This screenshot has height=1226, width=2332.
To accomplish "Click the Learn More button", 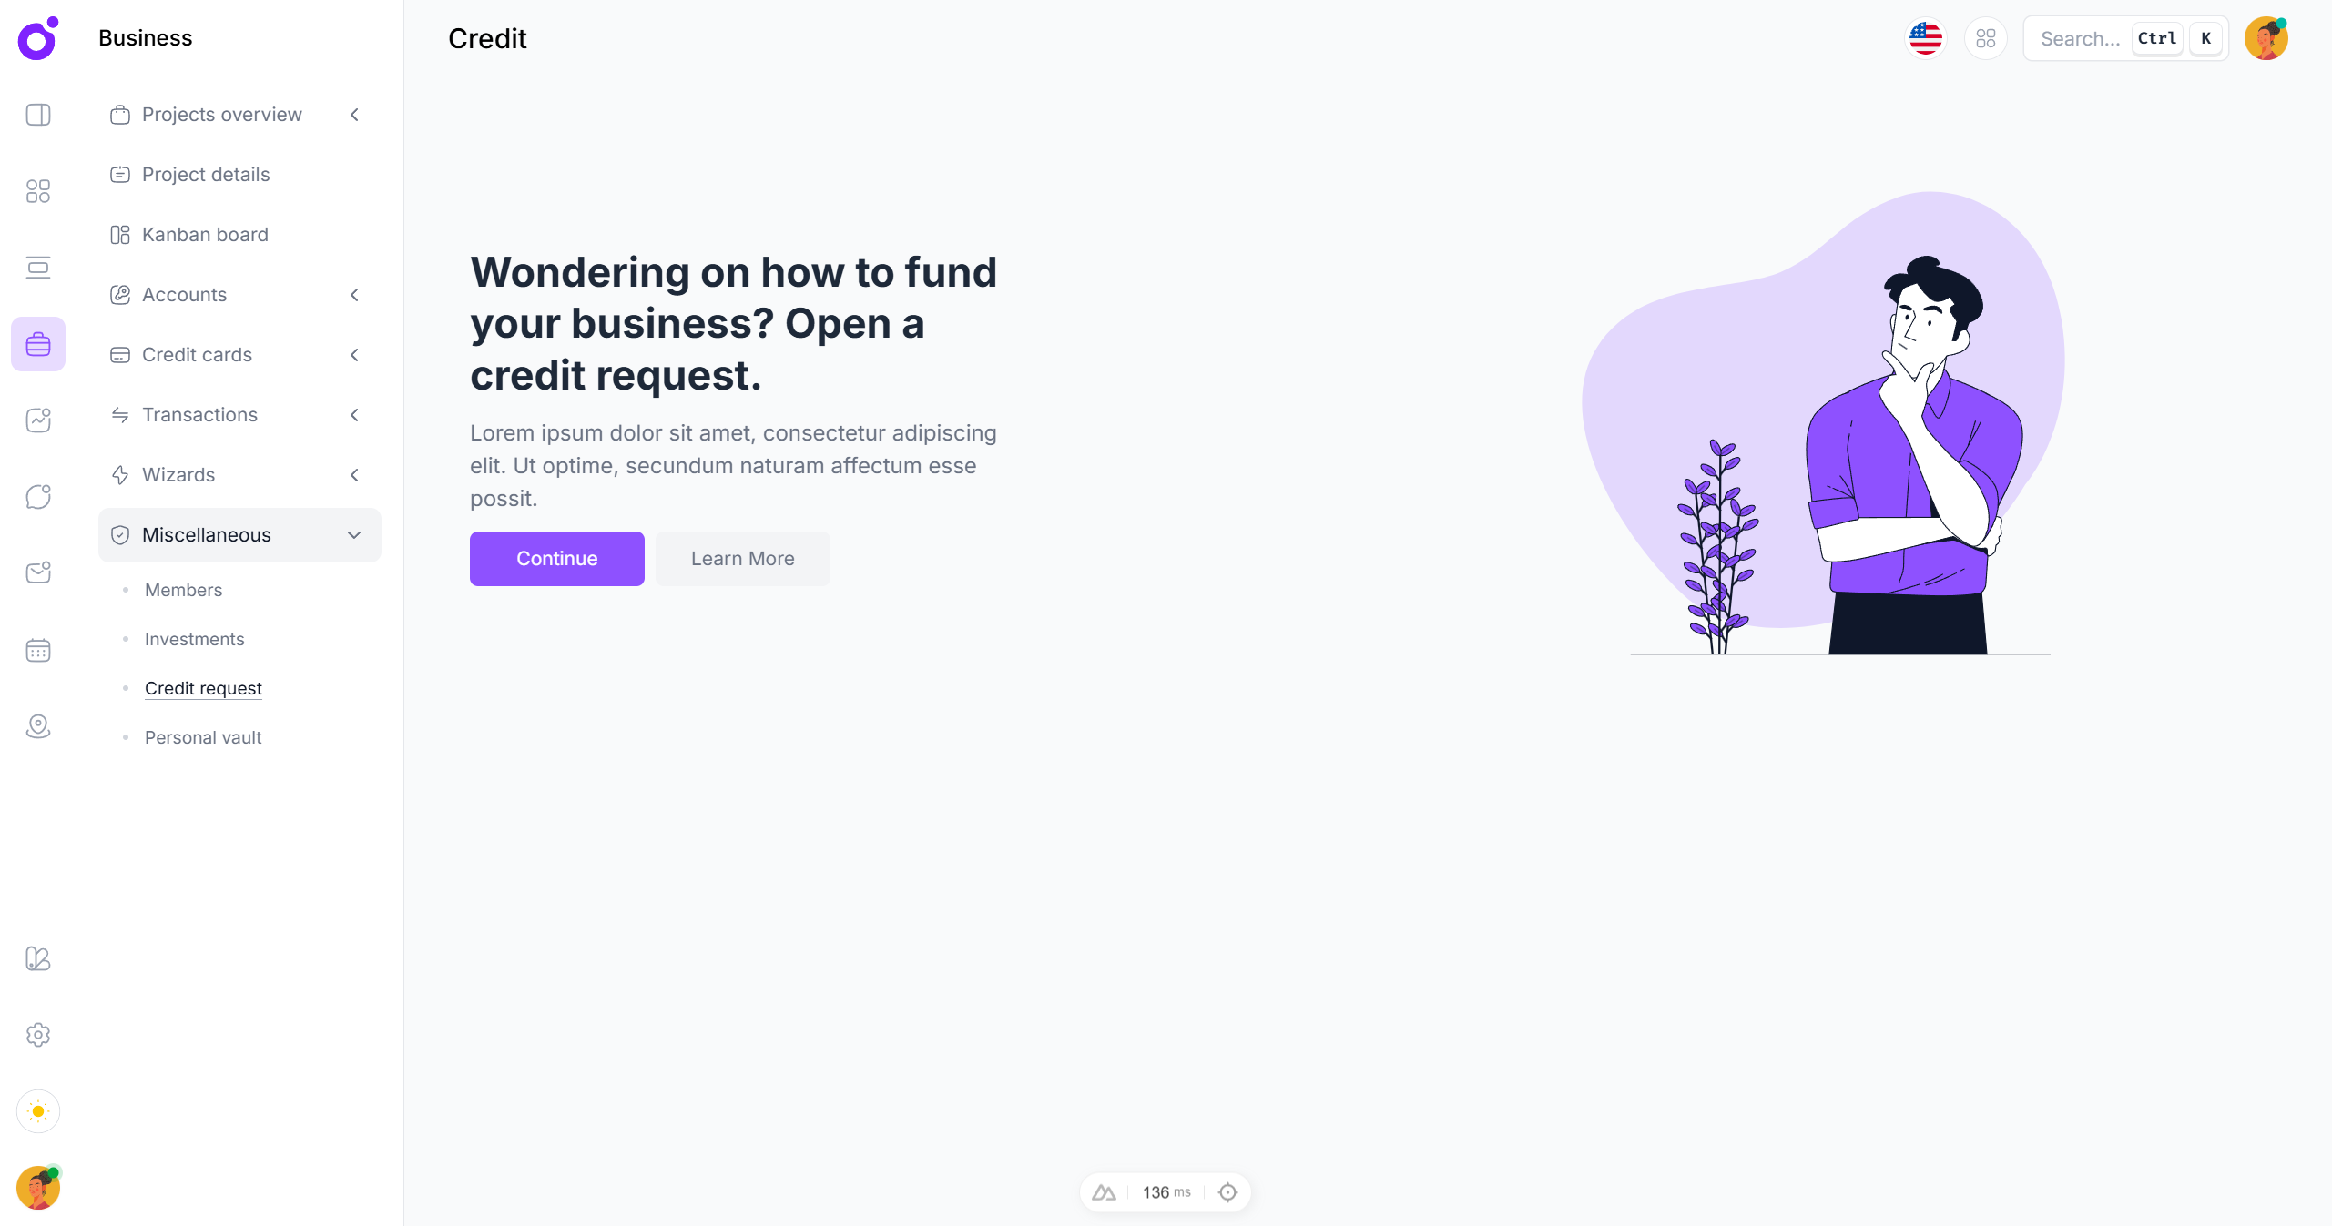I will [x=742, y=559].
